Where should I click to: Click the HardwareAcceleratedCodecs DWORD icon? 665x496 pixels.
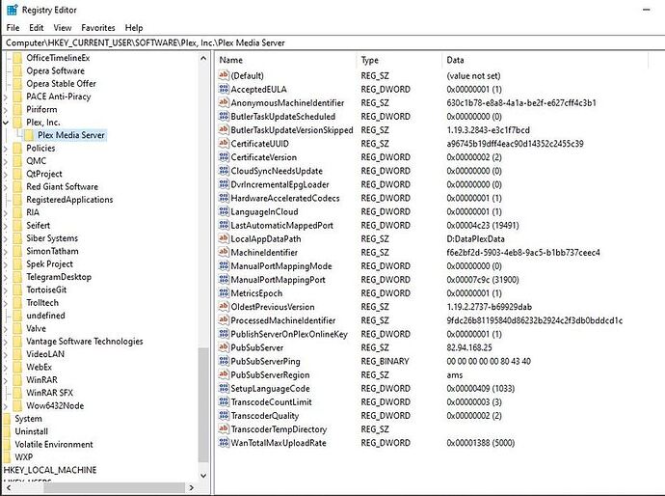[224, 198]
